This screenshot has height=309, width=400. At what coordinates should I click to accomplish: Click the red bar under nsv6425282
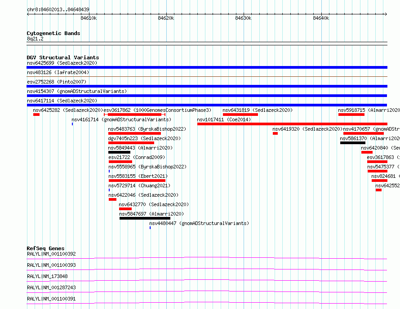36,115
